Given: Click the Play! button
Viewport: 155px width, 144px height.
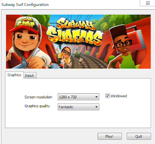Looking at the screenshot, I should (x=110, y=136).
